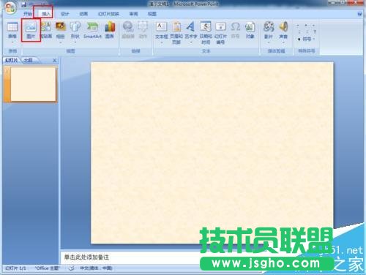Expand the Sound dropdown arrow
The width and height of the screenshot is (366, 275).
coord(283,42)
